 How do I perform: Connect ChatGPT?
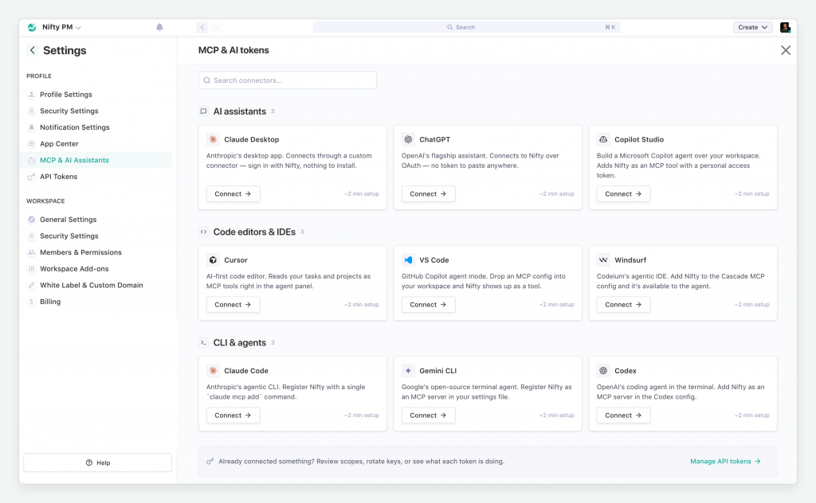[x=428, y=194]
